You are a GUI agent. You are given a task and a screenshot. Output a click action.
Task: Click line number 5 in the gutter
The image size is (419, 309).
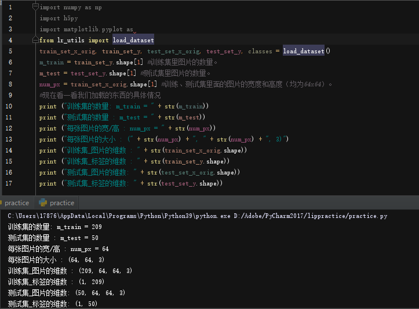[x=10, y=51]
